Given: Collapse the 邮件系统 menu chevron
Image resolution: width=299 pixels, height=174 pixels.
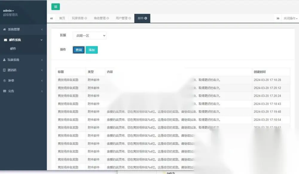Looking at the screenshot, I should [42, 40].
